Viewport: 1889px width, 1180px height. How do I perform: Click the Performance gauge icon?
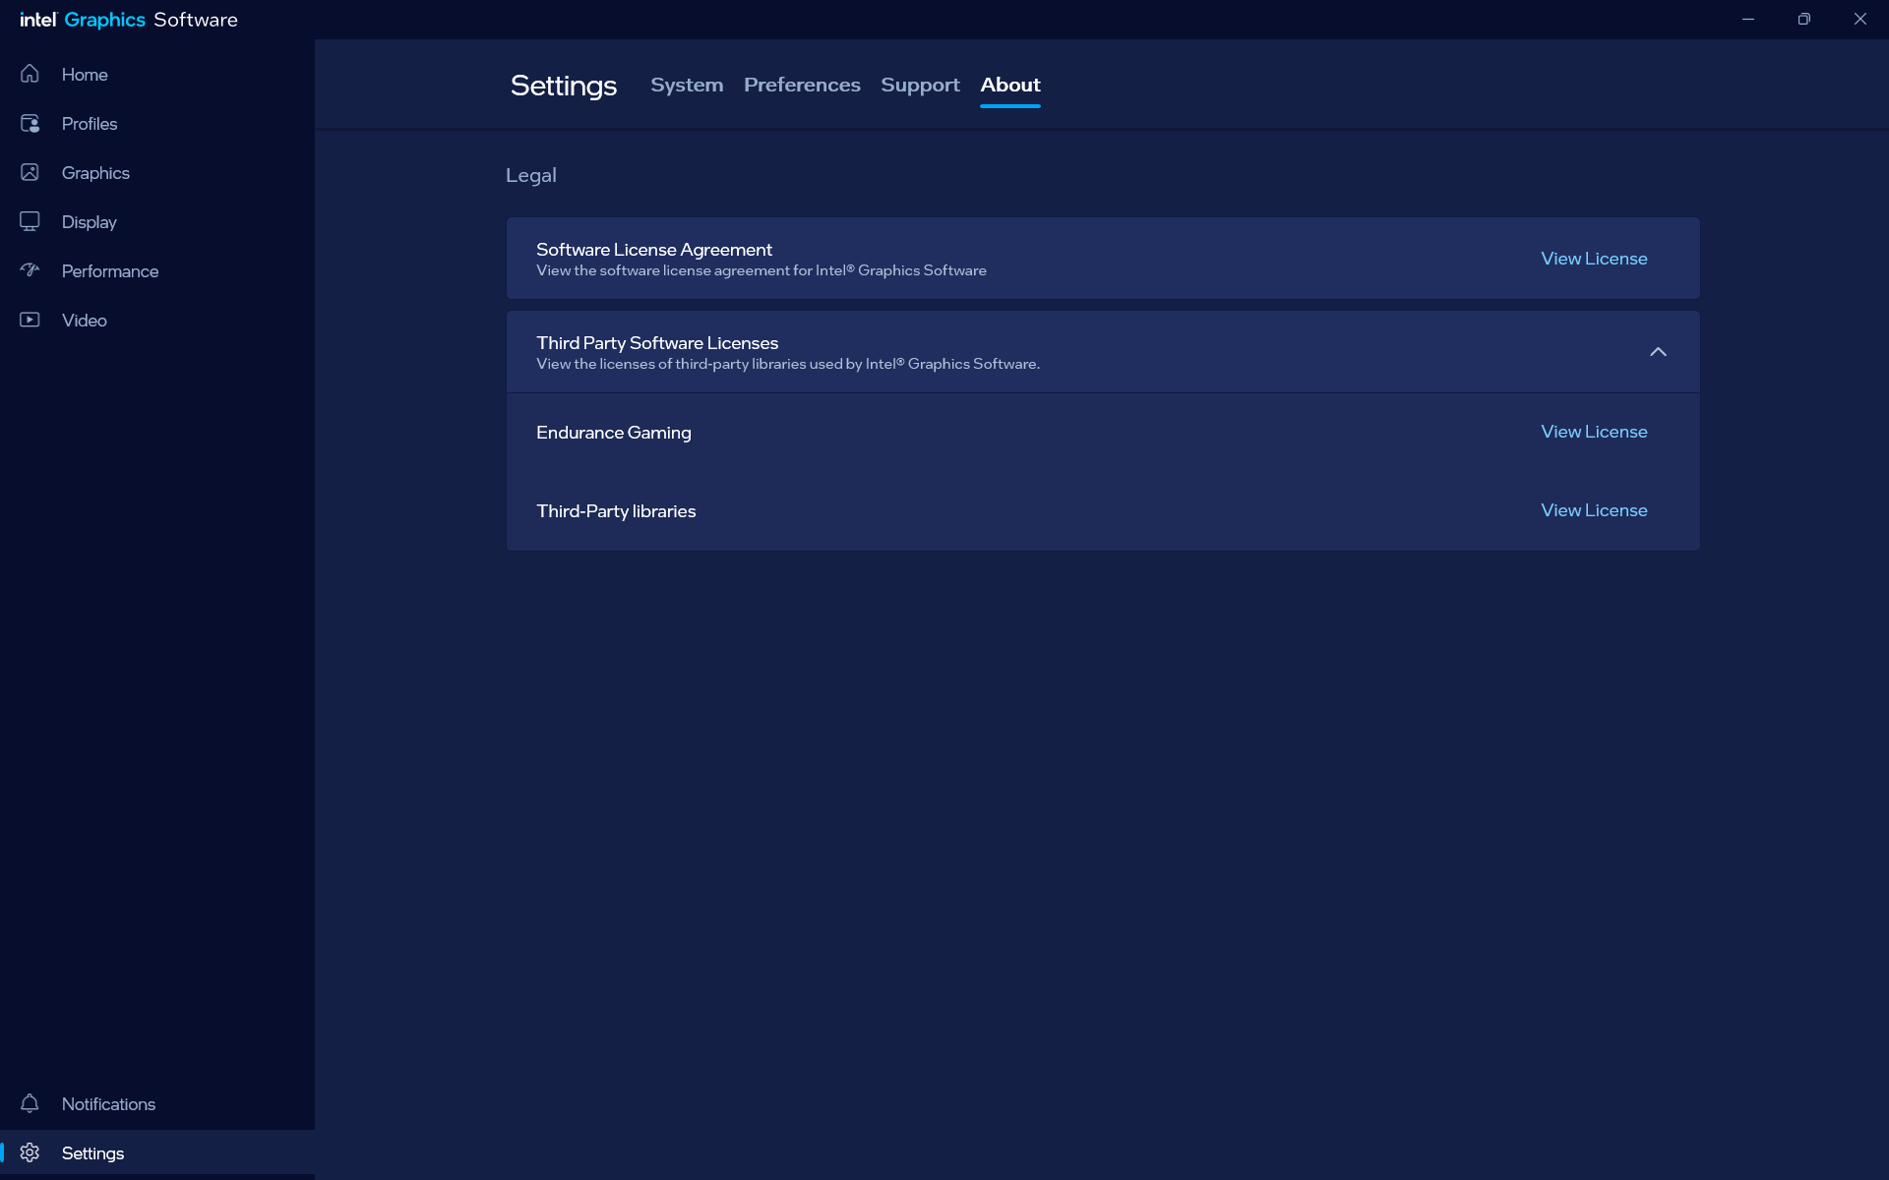[30, 270]
